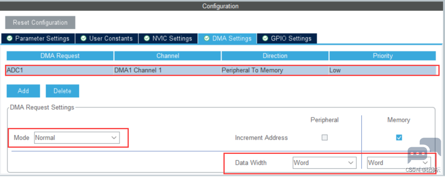The width and height of the screenshot is (445, 177).
Task: Click the green check icon on GPIO Settings
Action: (x=265, y=38)
